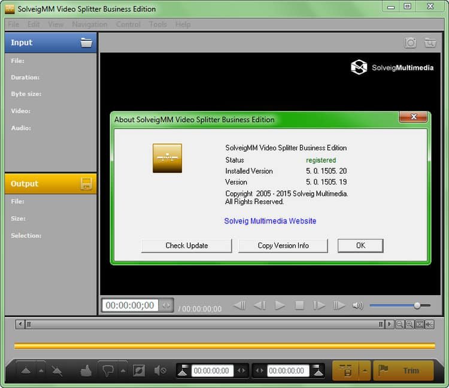Click the Input panel header
This screenshot has height=388, width=449.
point(51,43)
